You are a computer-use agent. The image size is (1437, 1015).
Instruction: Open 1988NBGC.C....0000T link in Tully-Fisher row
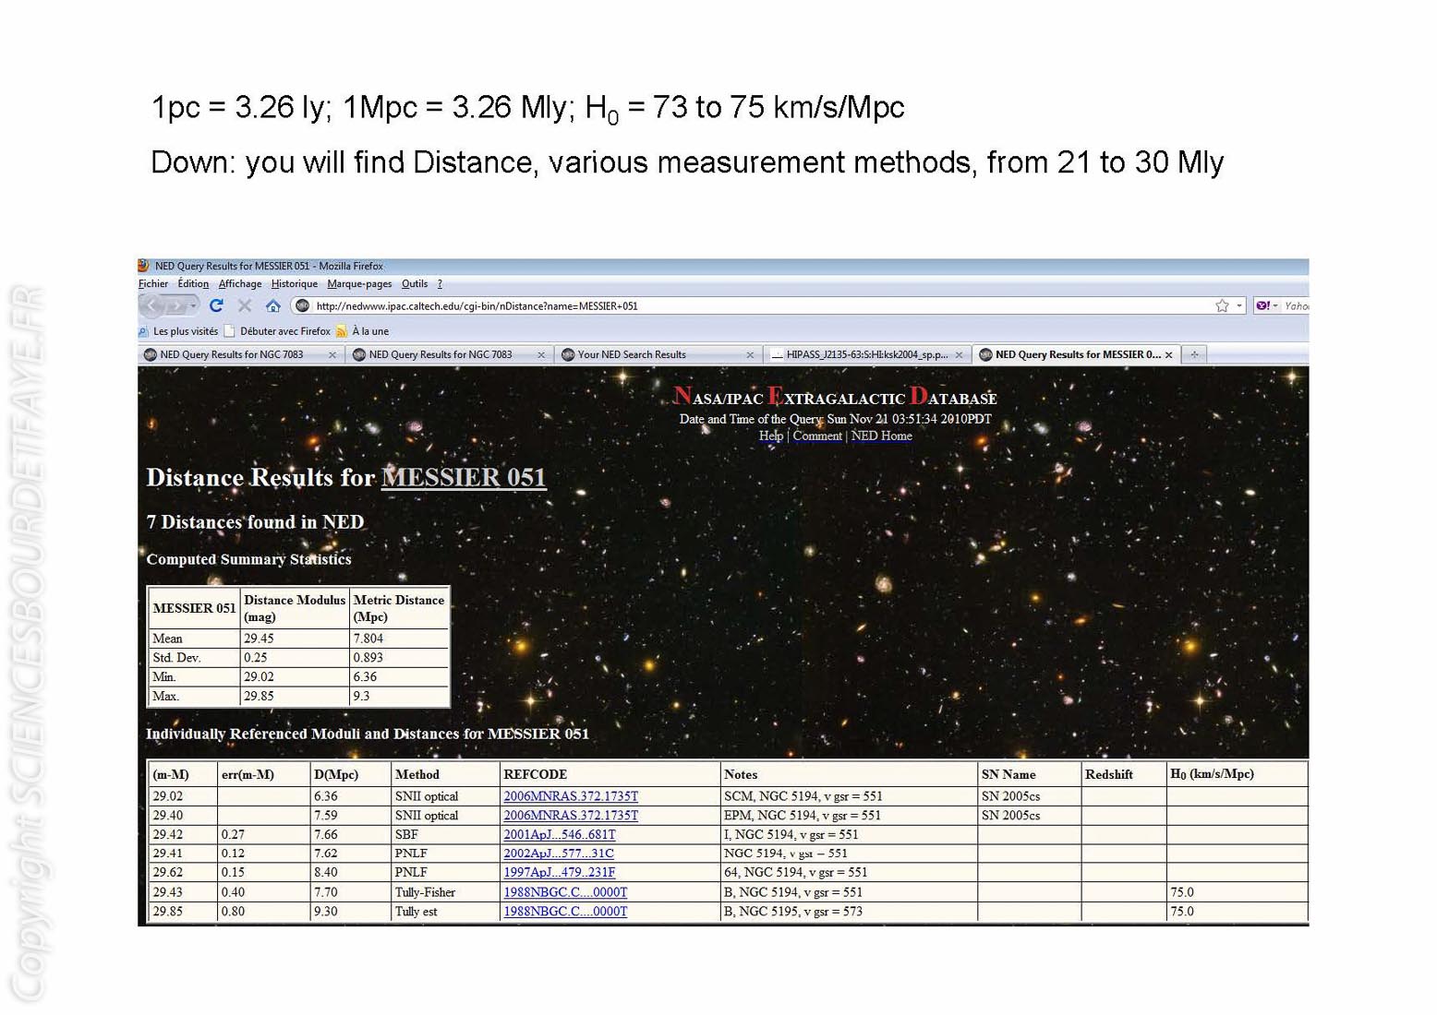pos(565,892)
